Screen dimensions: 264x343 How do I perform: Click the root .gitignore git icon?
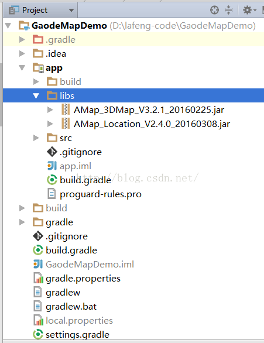[38, 236]
